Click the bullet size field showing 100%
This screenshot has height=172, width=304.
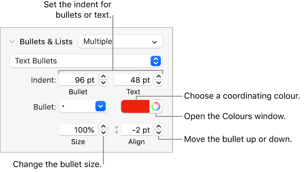point(78,130)
